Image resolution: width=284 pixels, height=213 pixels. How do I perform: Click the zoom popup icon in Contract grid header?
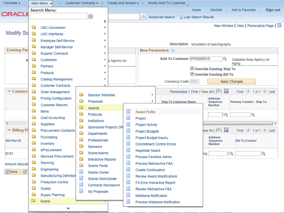[x=218, y=91]
